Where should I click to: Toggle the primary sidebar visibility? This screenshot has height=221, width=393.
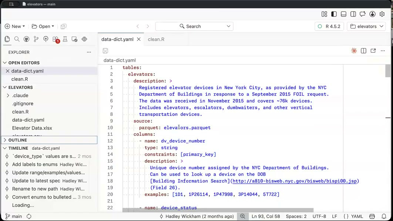coord(334,14)
